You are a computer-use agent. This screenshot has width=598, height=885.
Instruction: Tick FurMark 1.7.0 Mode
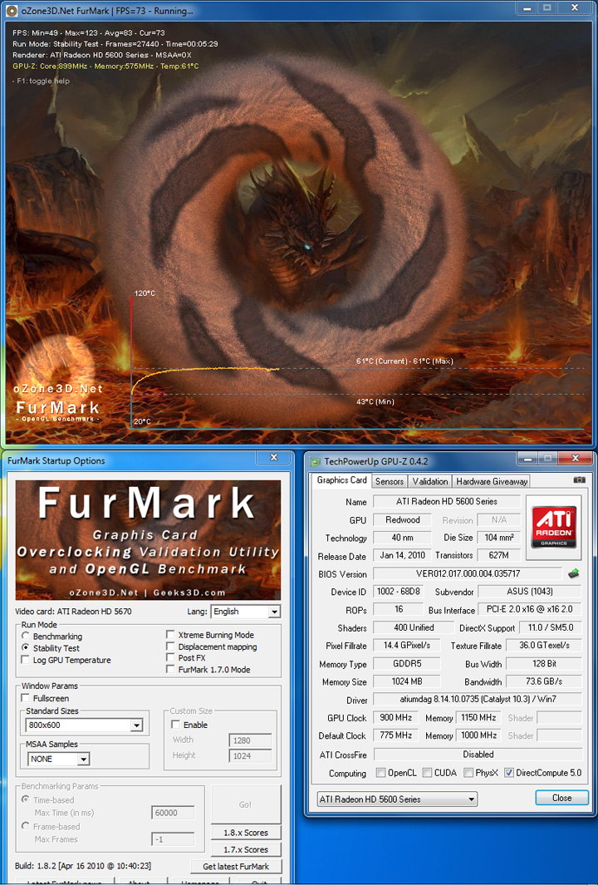(x=170, y=670)
